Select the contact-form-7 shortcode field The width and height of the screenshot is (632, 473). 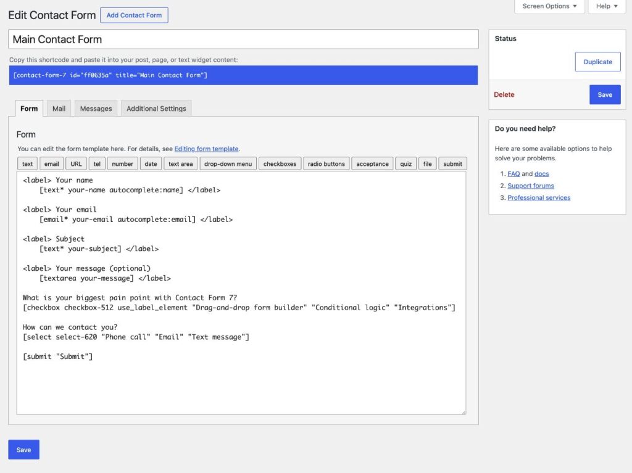click(243, 75)
